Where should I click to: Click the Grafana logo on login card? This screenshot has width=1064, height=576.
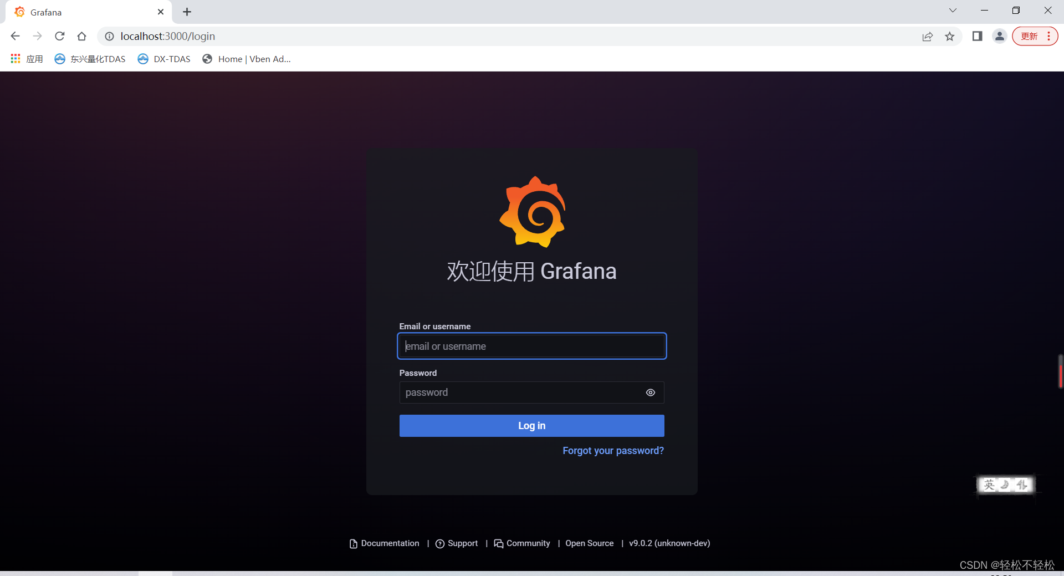tap(533, 212)
